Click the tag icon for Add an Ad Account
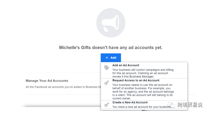This screenshot has height=114, width=209. pos(107,68)
